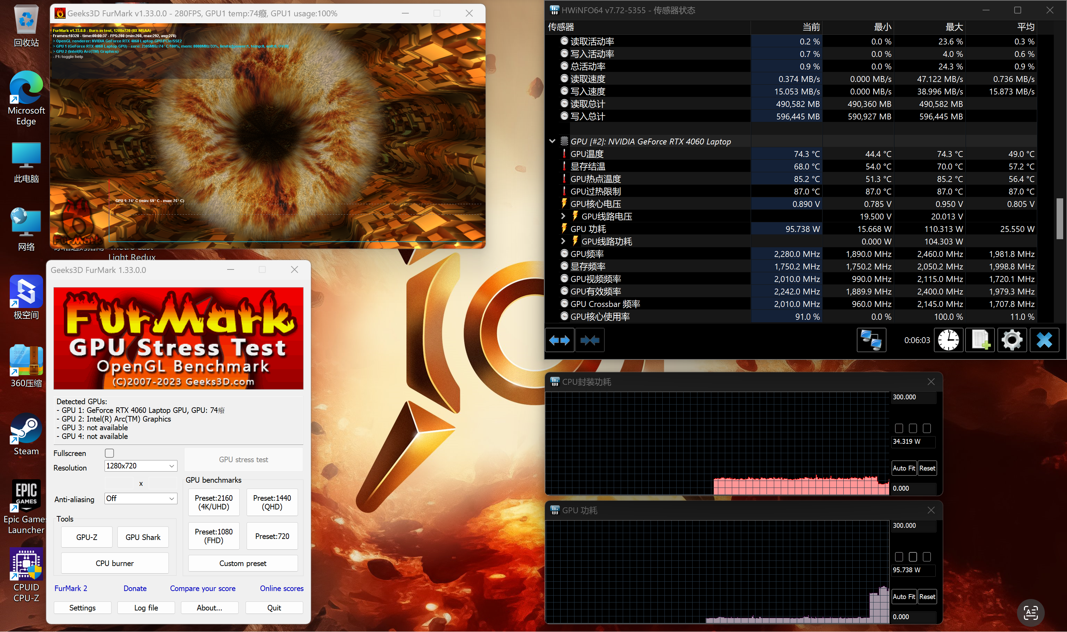Click HWiNFO clock reset-timer icon
The width and height of the screenshot is (1067, 632).
[948, 340]
